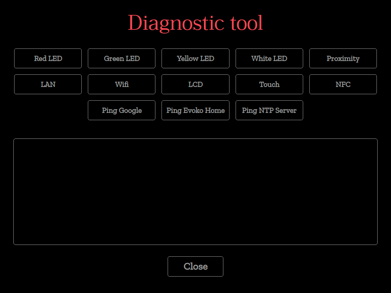Run the Touch screen test

coord(269,84)
